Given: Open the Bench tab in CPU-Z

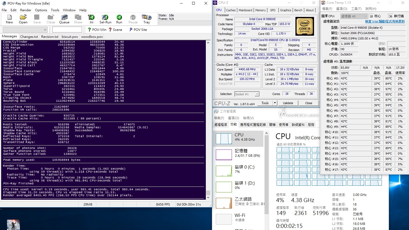Looking at the screenshot, I should [298, 10].
